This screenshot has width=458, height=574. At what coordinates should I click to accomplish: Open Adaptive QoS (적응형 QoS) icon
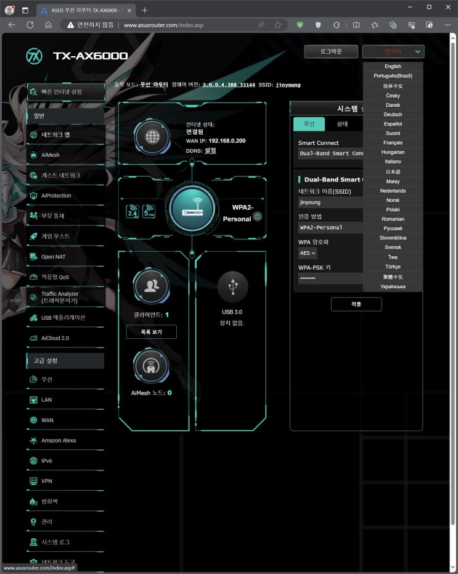[34, 277]
